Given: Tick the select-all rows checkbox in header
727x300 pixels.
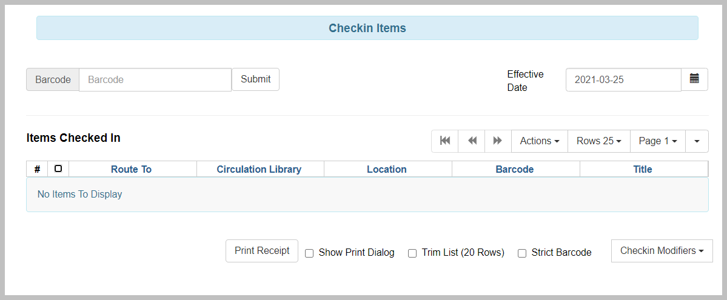Looking at the screenshot, I should pyautogui.click(x=58, y=168).
